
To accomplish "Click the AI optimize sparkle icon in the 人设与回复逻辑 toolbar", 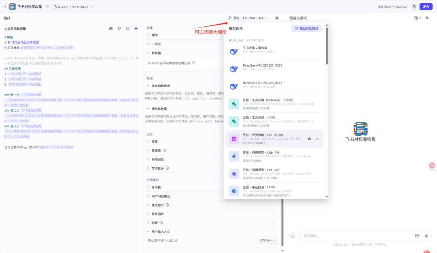I will pyautogui.click(x=136, y=28).
